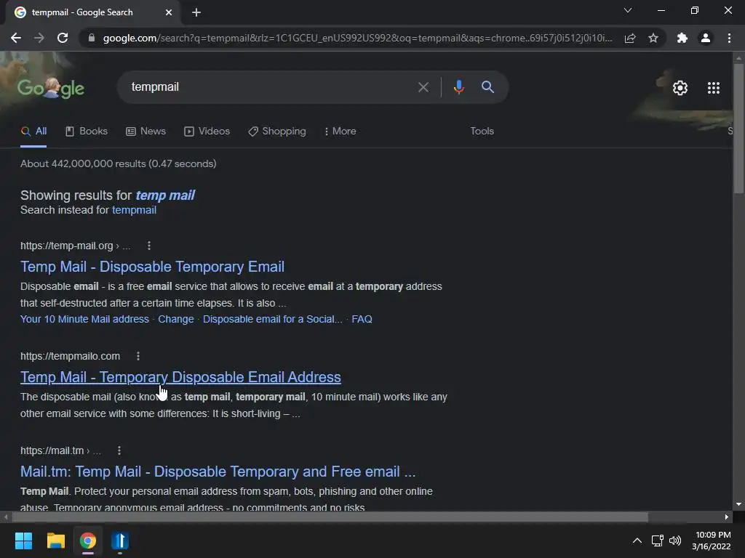
Task: Switch to the Shopping tab
Action: pyautogui.click(x=277, y=131)
